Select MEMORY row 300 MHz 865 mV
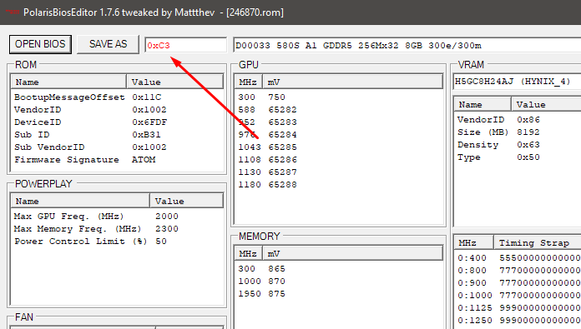Viewport: 581px width, 329px height. 339,269
